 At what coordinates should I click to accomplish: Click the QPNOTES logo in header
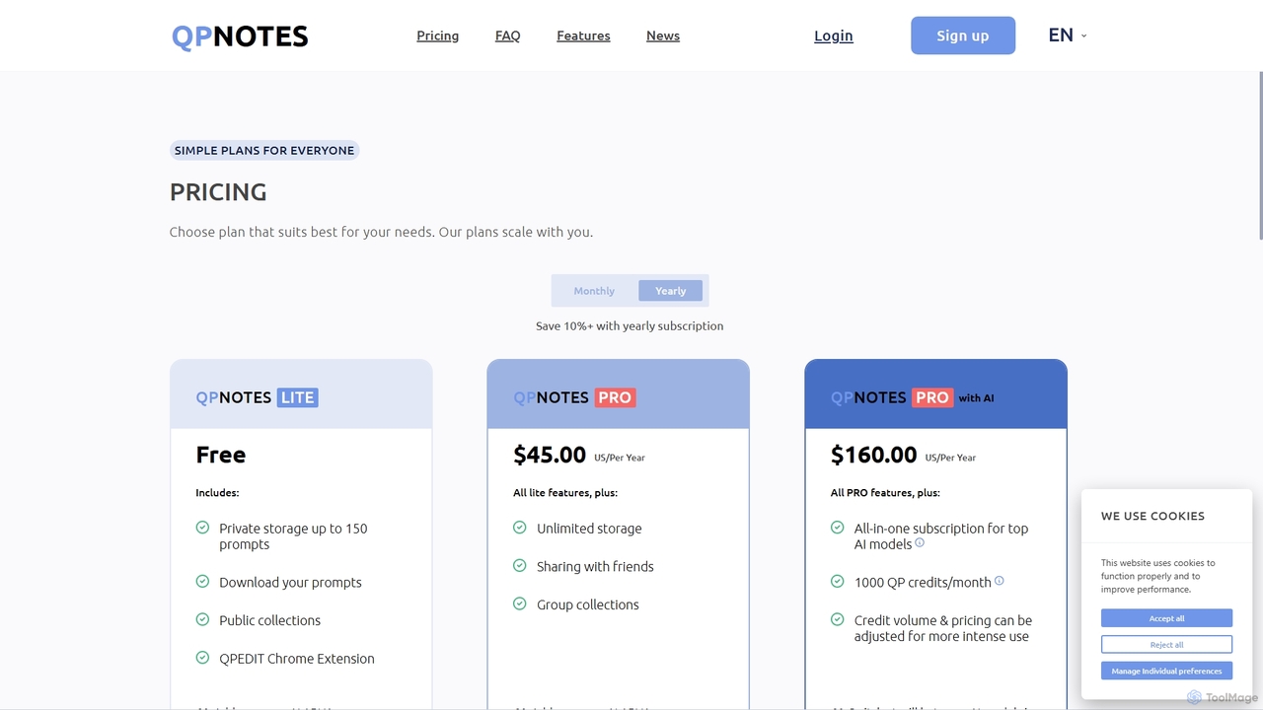(x=240, y=36)
